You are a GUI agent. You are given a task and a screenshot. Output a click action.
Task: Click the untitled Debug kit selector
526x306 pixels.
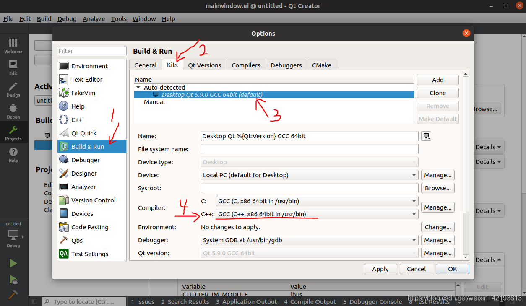[x=13, y=235]
